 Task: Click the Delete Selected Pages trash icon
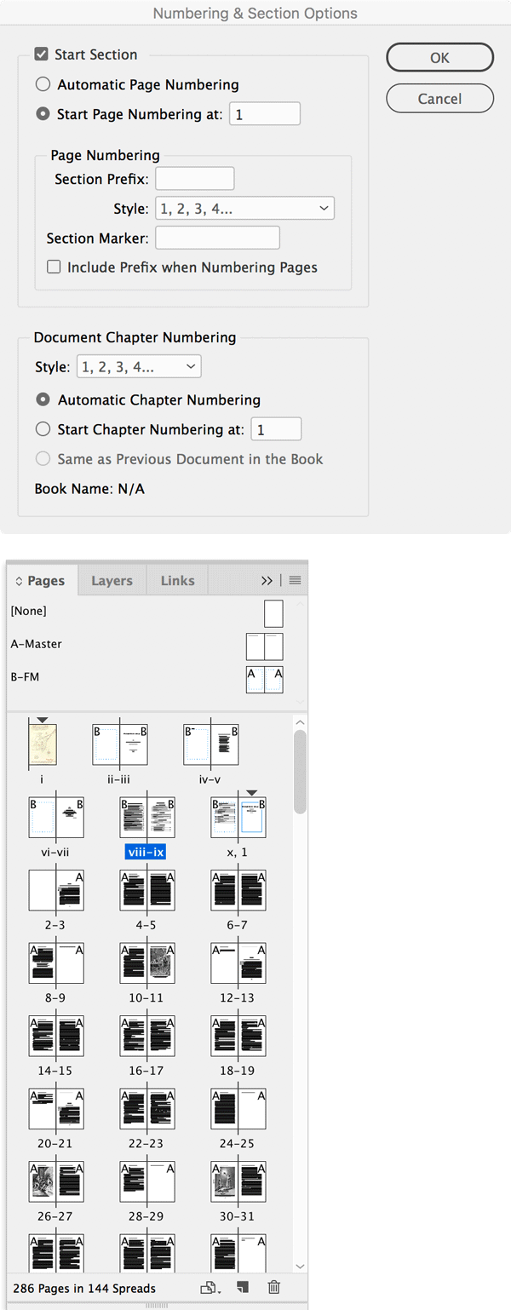(273, 1287)
